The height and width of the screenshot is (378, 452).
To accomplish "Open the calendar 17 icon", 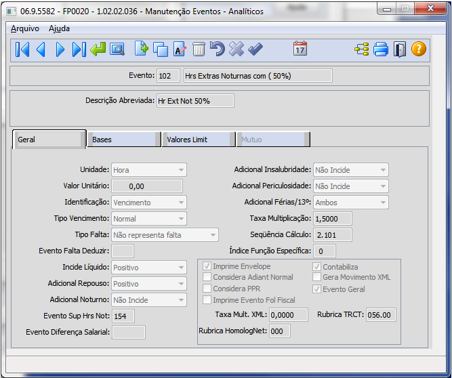I will (300, 48).
